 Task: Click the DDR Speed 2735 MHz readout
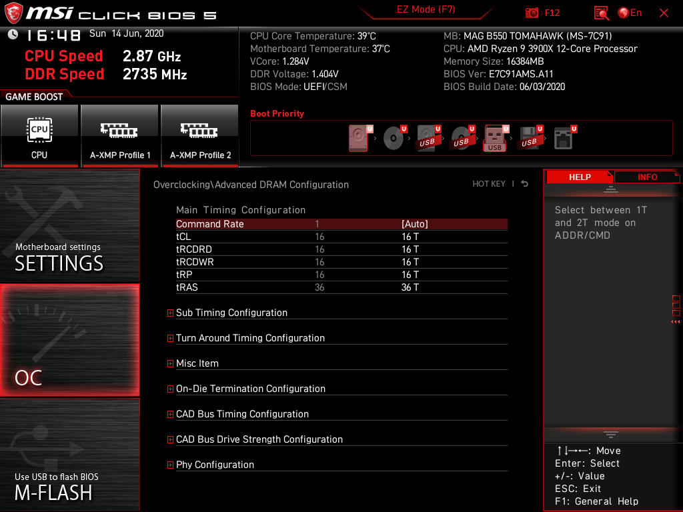106,74
